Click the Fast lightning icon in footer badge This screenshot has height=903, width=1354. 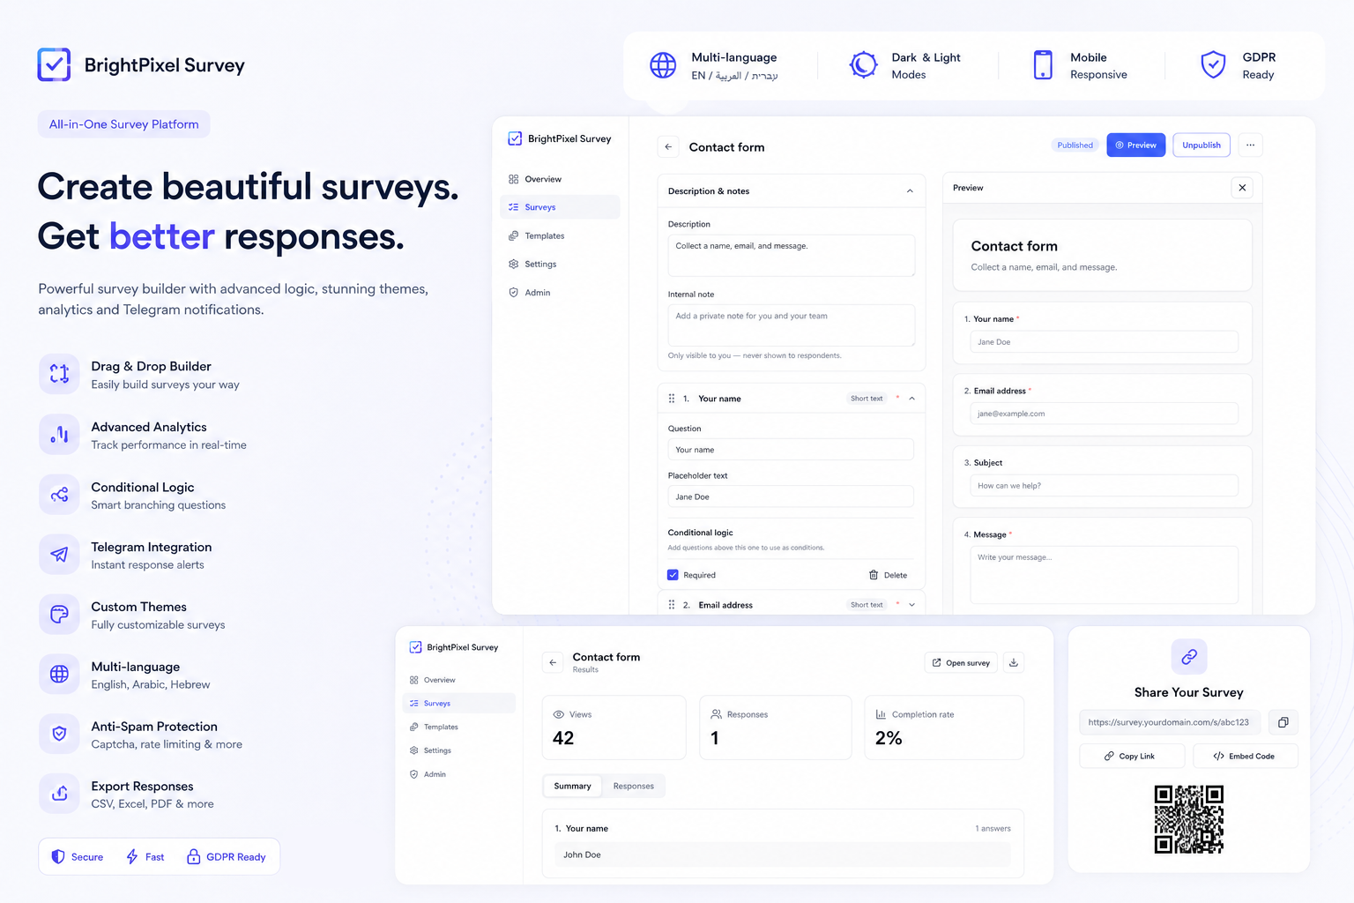(132, 856)
